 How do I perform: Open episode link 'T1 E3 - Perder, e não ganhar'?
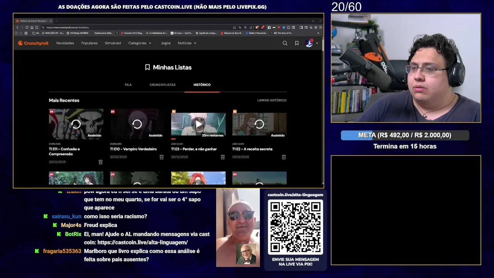[194, 149]
